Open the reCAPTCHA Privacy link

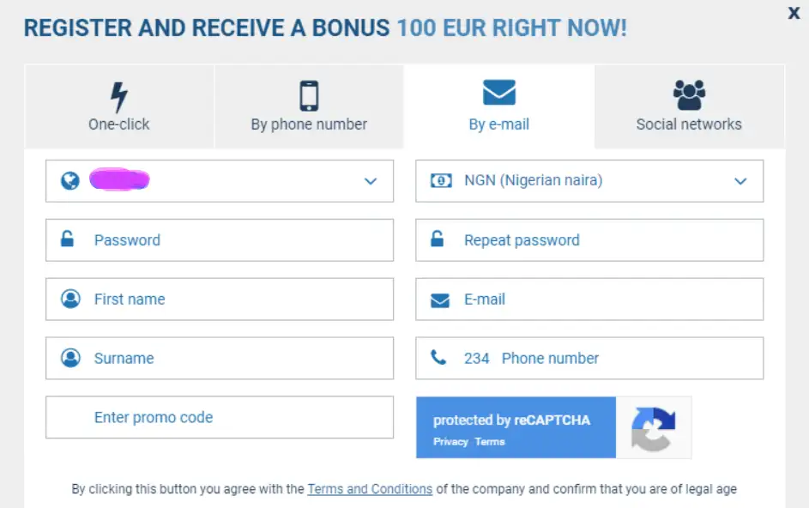(x=450, y=441)
